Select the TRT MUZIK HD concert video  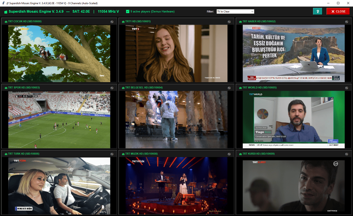tap(176, 186)
